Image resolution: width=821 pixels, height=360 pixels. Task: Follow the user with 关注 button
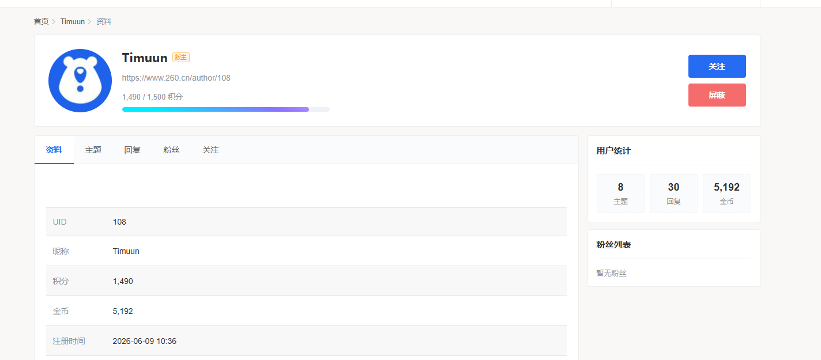tap(717, 66)
